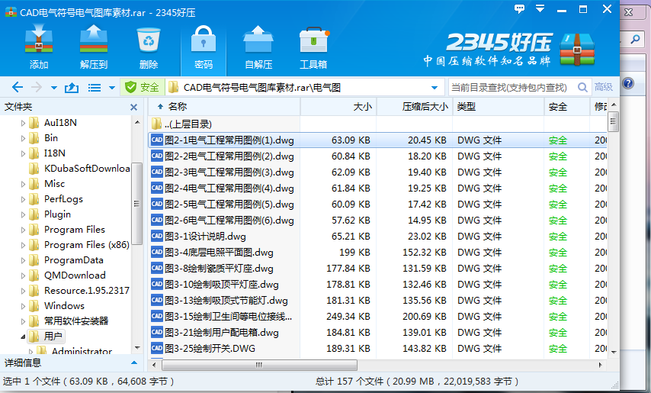Close the 文件夹 folder pane

click(133, 107)
